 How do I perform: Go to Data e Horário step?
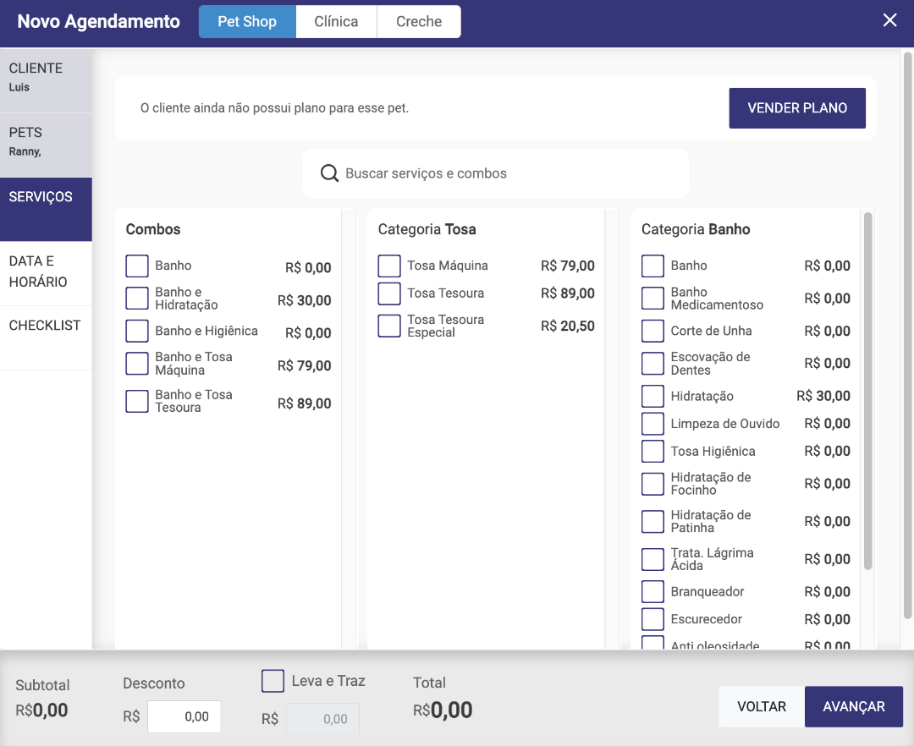(46, 272)
